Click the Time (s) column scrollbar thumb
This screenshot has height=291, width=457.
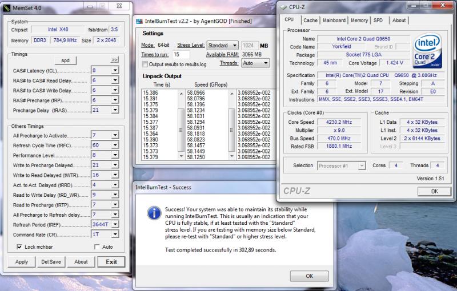pyautogui.click(x=181, y=130)
